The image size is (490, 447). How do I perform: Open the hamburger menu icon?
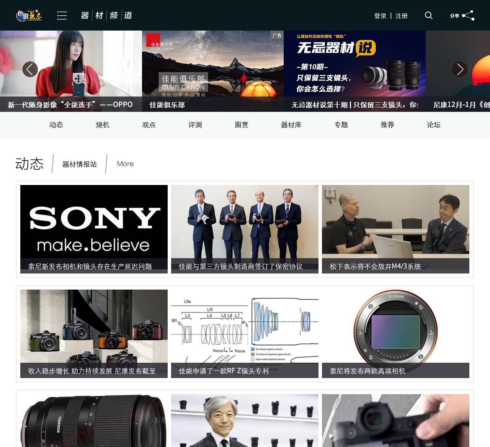coord(62,15)
